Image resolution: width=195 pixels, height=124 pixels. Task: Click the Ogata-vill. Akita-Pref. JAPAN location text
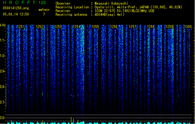(138, 7)
